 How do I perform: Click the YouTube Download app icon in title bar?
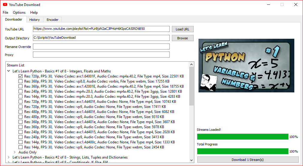coord(5,4)
